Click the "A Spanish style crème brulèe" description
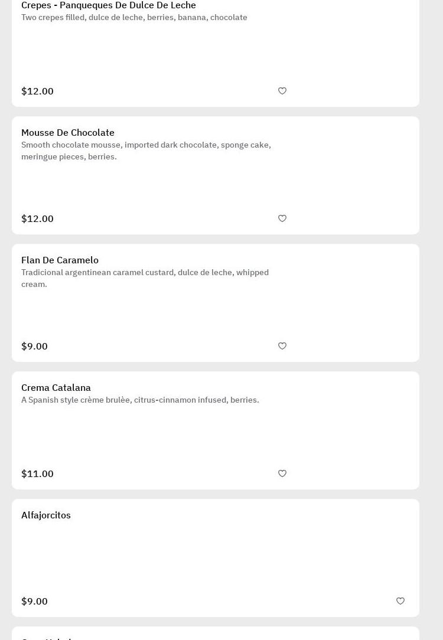 click(x=140, y=400)
